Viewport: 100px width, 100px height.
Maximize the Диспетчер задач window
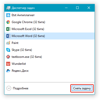(x=77, y=8)
